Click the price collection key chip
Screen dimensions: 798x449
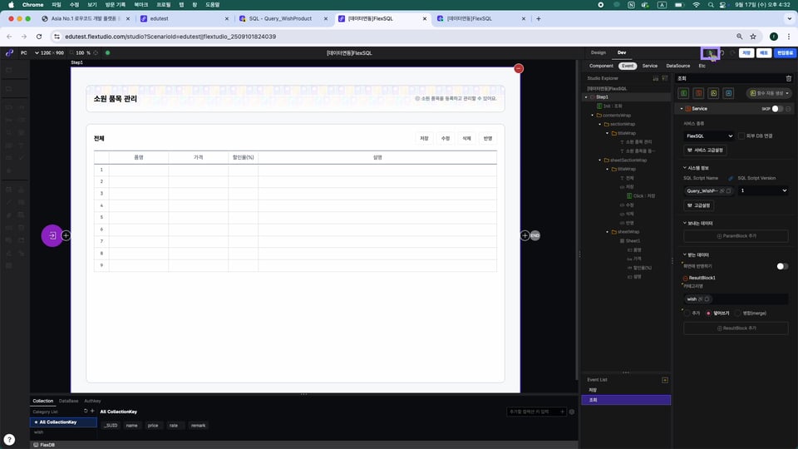tap(153, 426)
